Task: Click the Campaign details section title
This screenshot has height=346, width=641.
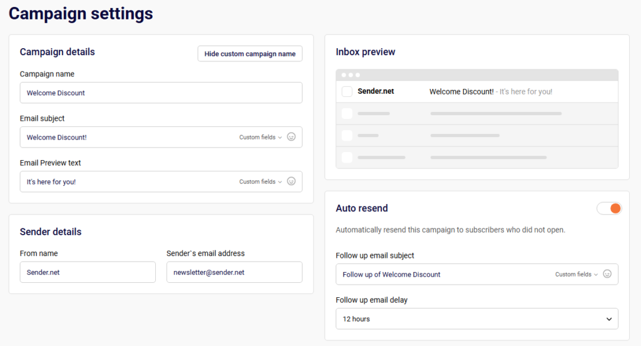Action: tap(57, 52)
